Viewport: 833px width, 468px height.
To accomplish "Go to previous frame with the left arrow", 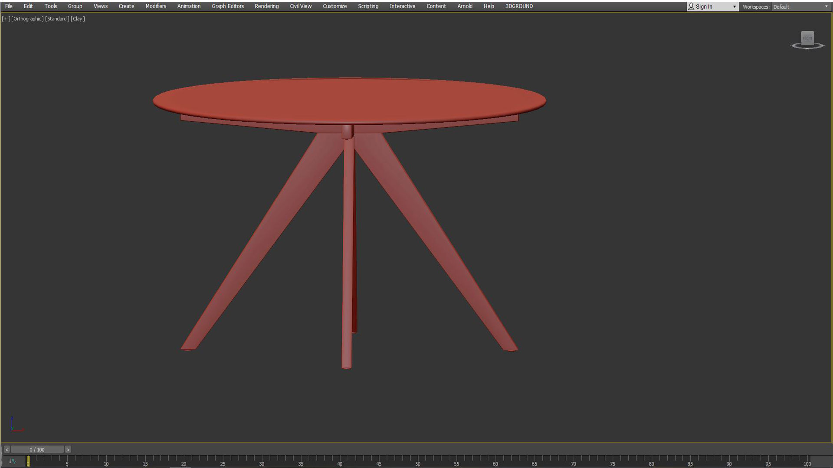I will (x=7, y=450).
